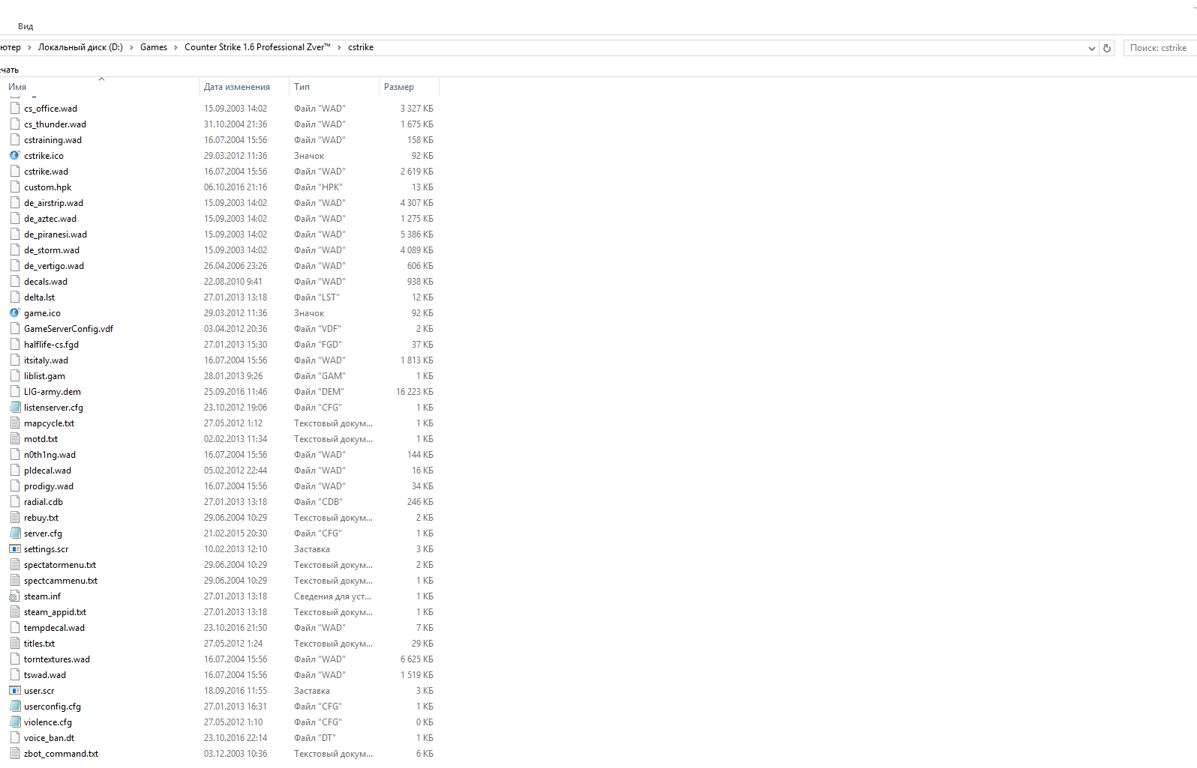Viewport: 1197px width, 768px height.
Task: Click the date 25.09.2016 11:46
Action: pyautogui.click(x=235, y=392)
